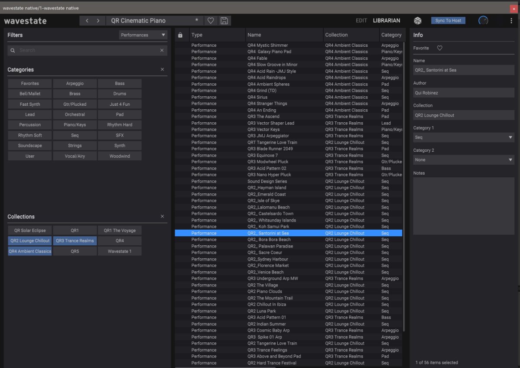The width and height of the screenshot is (520, 368).
Task: Clear Collections filter with X
Action: coord(162,216)
